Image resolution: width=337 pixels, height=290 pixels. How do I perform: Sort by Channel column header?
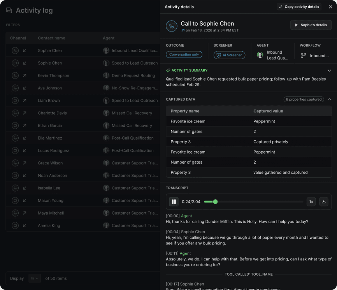click(18, 38)
